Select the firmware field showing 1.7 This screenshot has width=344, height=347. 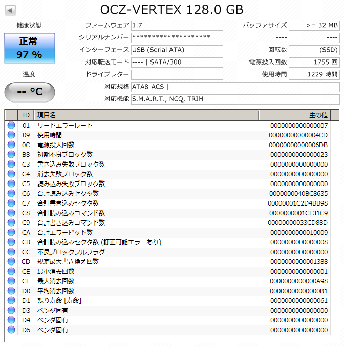[x=177, y=26]
